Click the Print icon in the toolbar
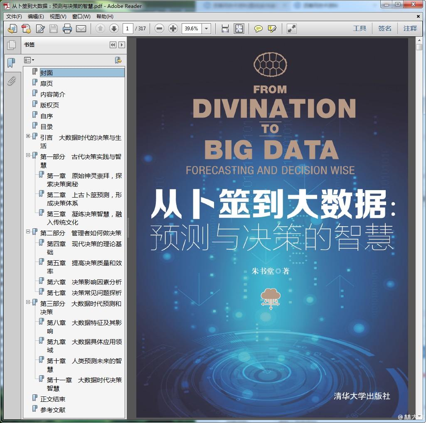426x423 pixels. [67, 29]
